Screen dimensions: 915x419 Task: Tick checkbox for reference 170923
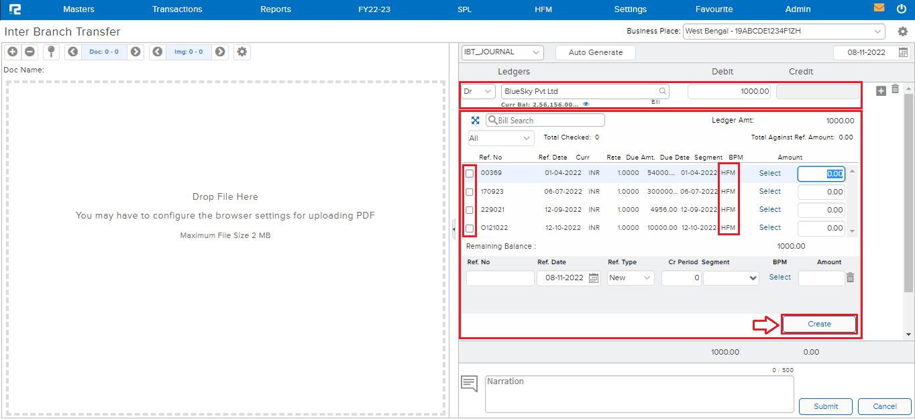pos(470,192)
